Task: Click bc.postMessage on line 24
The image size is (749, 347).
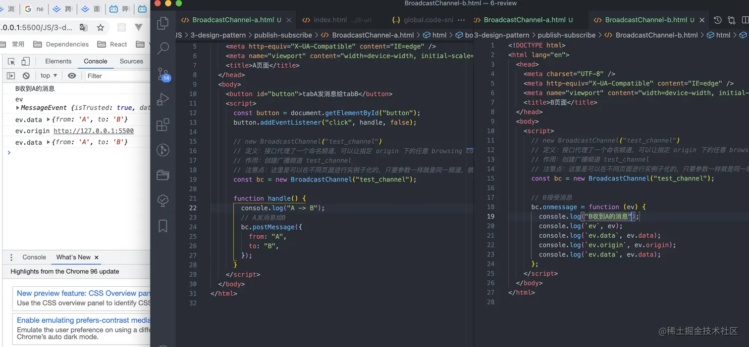Action: [267, 227]
